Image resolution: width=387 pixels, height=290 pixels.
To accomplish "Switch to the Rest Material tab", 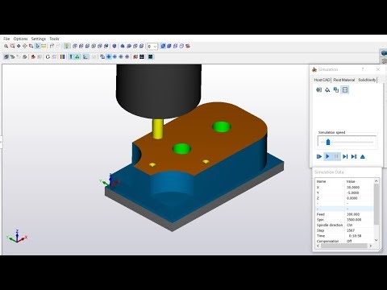I will [x=344, y=80].
